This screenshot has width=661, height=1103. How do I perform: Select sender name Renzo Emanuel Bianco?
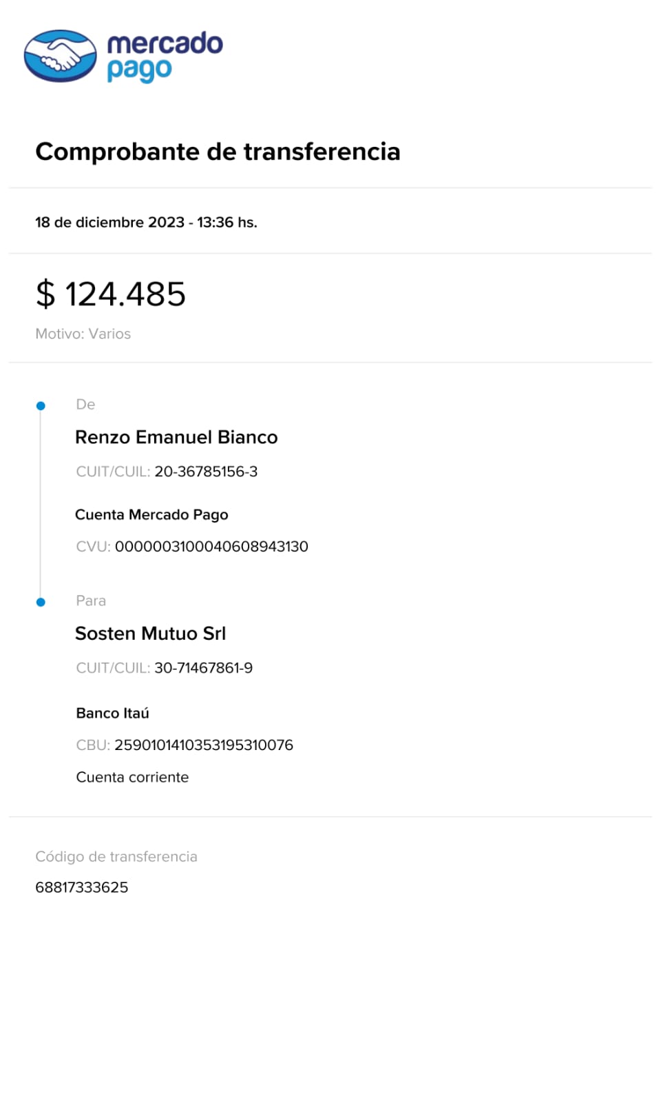176,437
